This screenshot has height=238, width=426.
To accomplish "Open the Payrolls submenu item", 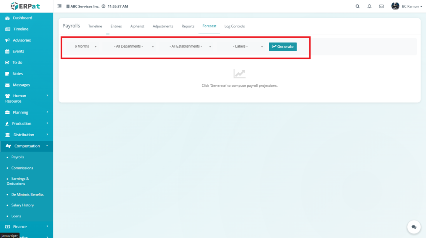I will click(17, 157).
